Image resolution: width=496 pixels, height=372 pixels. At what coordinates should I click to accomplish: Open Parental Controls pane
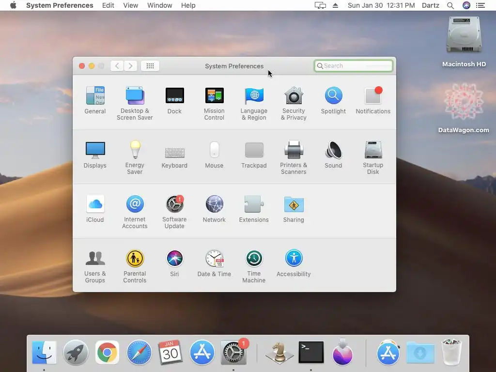click(135, 266)
